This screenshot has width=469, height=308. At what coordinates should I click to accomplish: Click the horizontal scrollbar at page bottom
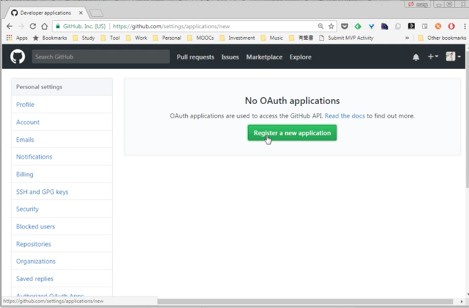pyautogui.click(x=305, y=301)
